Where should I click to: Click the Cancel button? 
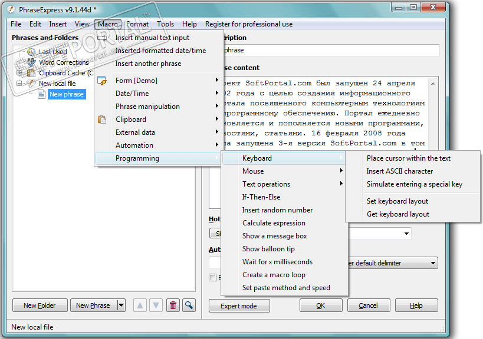pyautogui.click(x=369, y=305)
